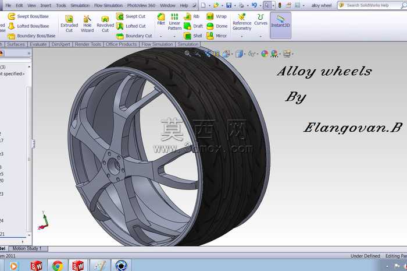The width and height of the screenshot is (407, 271).
Task: Switch to the Evaluate tab
Action: 38,44
